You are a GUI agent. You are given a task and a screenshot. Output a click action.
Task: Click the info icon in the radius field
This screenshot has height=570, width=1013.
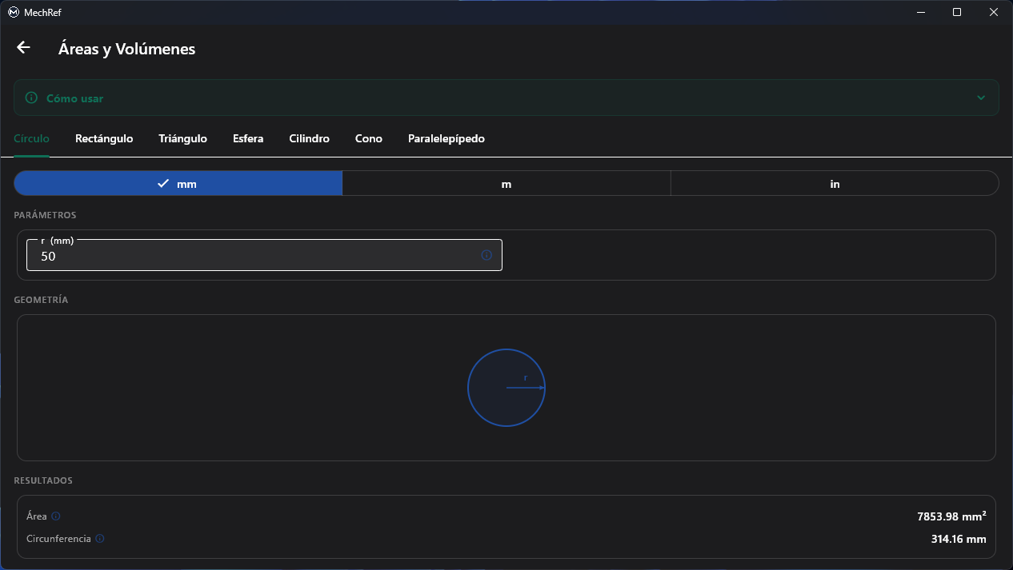pos(486,255)
